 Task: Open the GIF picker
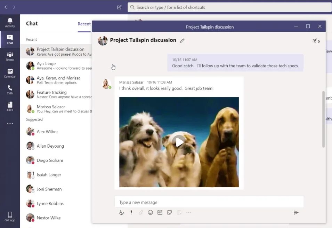[x=160, y=213]
